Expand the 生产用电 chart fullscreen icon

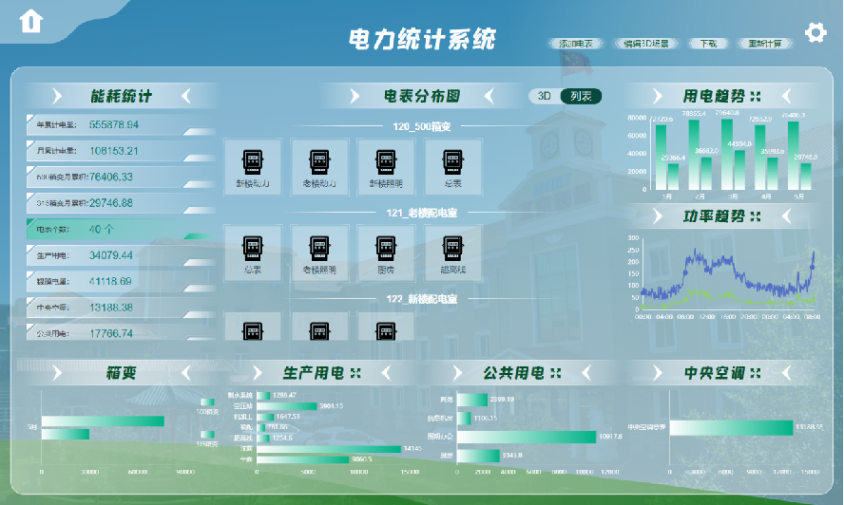355,373
